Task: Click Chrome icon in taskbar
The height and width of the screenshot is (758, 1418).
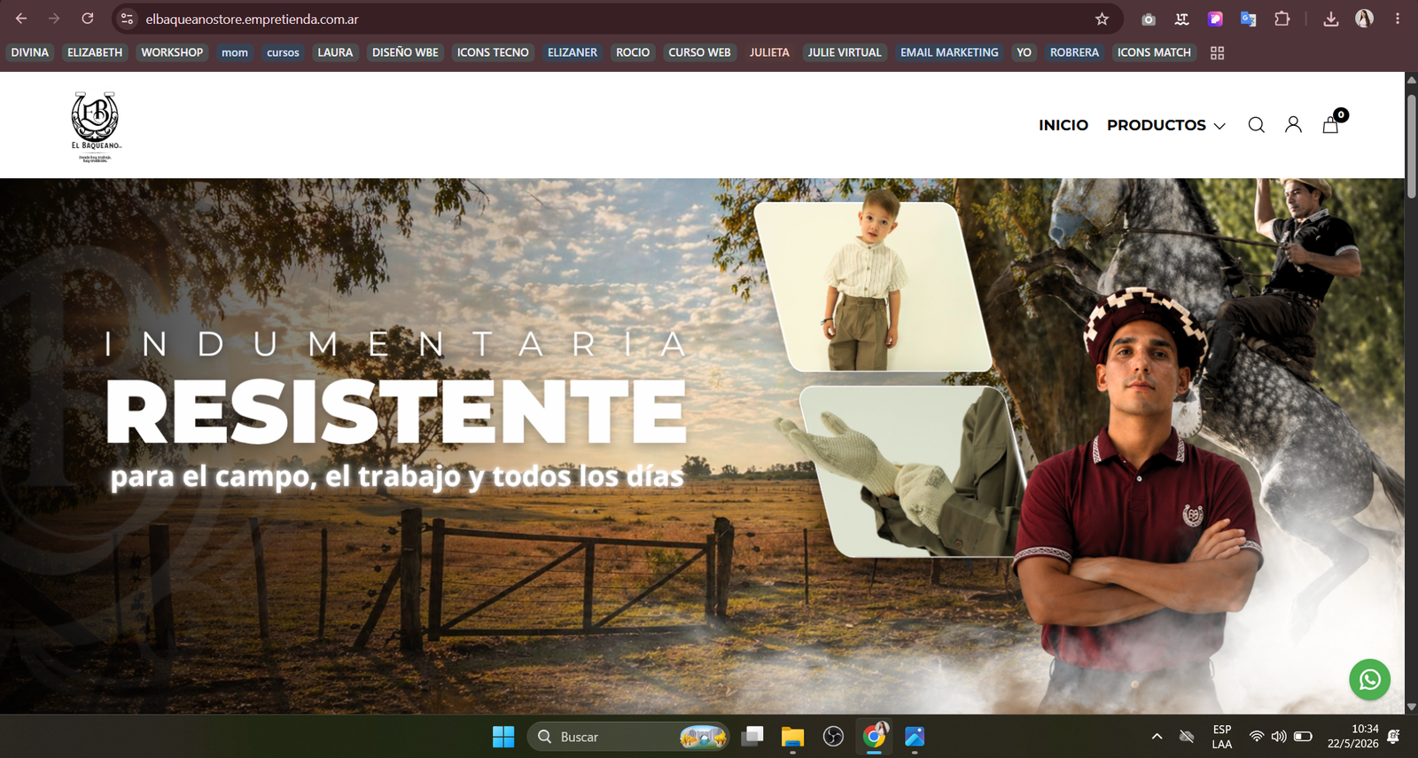Action: tap(874, 737)
